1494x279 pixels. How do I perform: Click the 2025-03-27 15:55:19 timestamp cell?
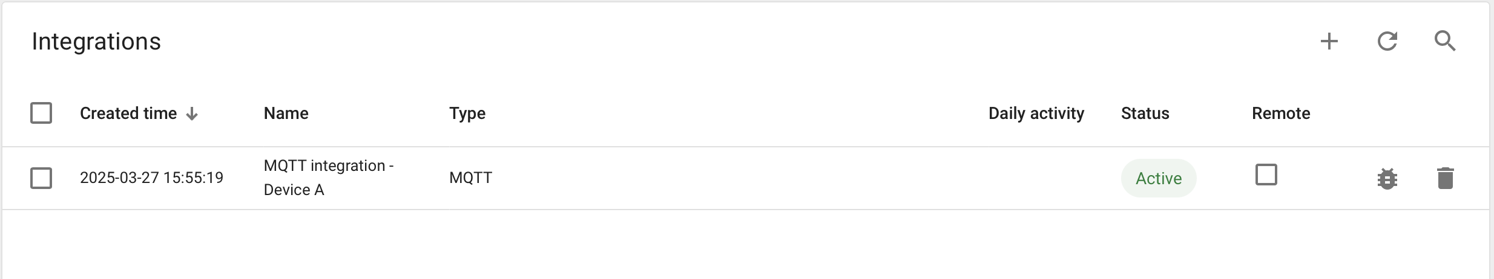coord(151,178)
